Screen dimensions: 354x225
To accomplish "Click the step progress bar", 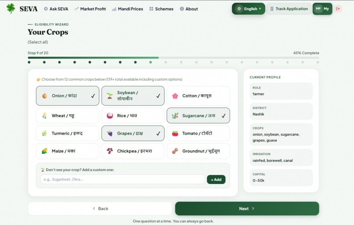I will click(x=173, y=58).
